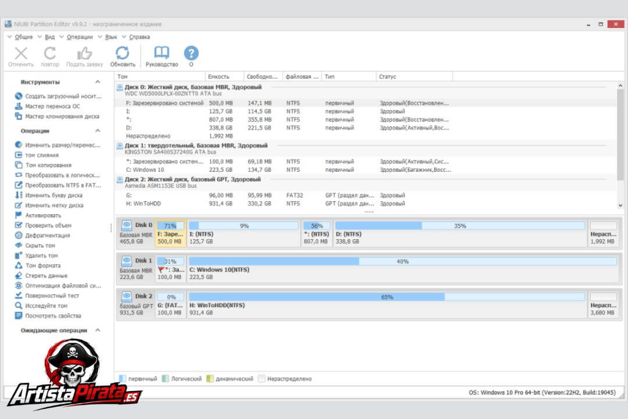Open the Руководство manual book icon

click(x=162, y=52)
